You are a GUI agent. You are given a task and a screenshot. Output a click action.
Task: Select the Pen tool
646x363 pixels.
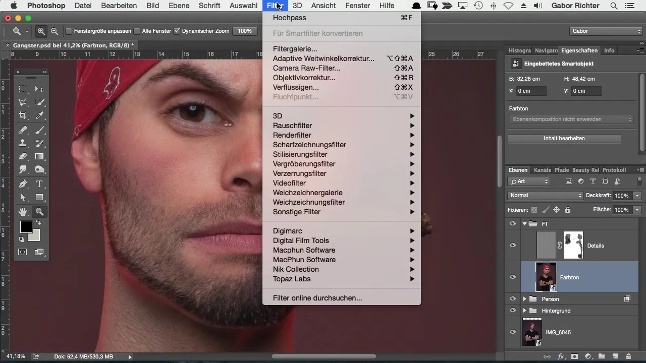tap(23, 184)
